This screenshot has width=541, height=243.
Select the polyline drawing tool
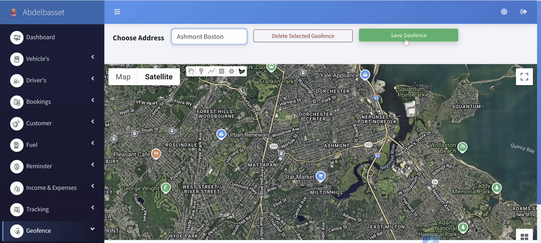[x=211, y=71]
